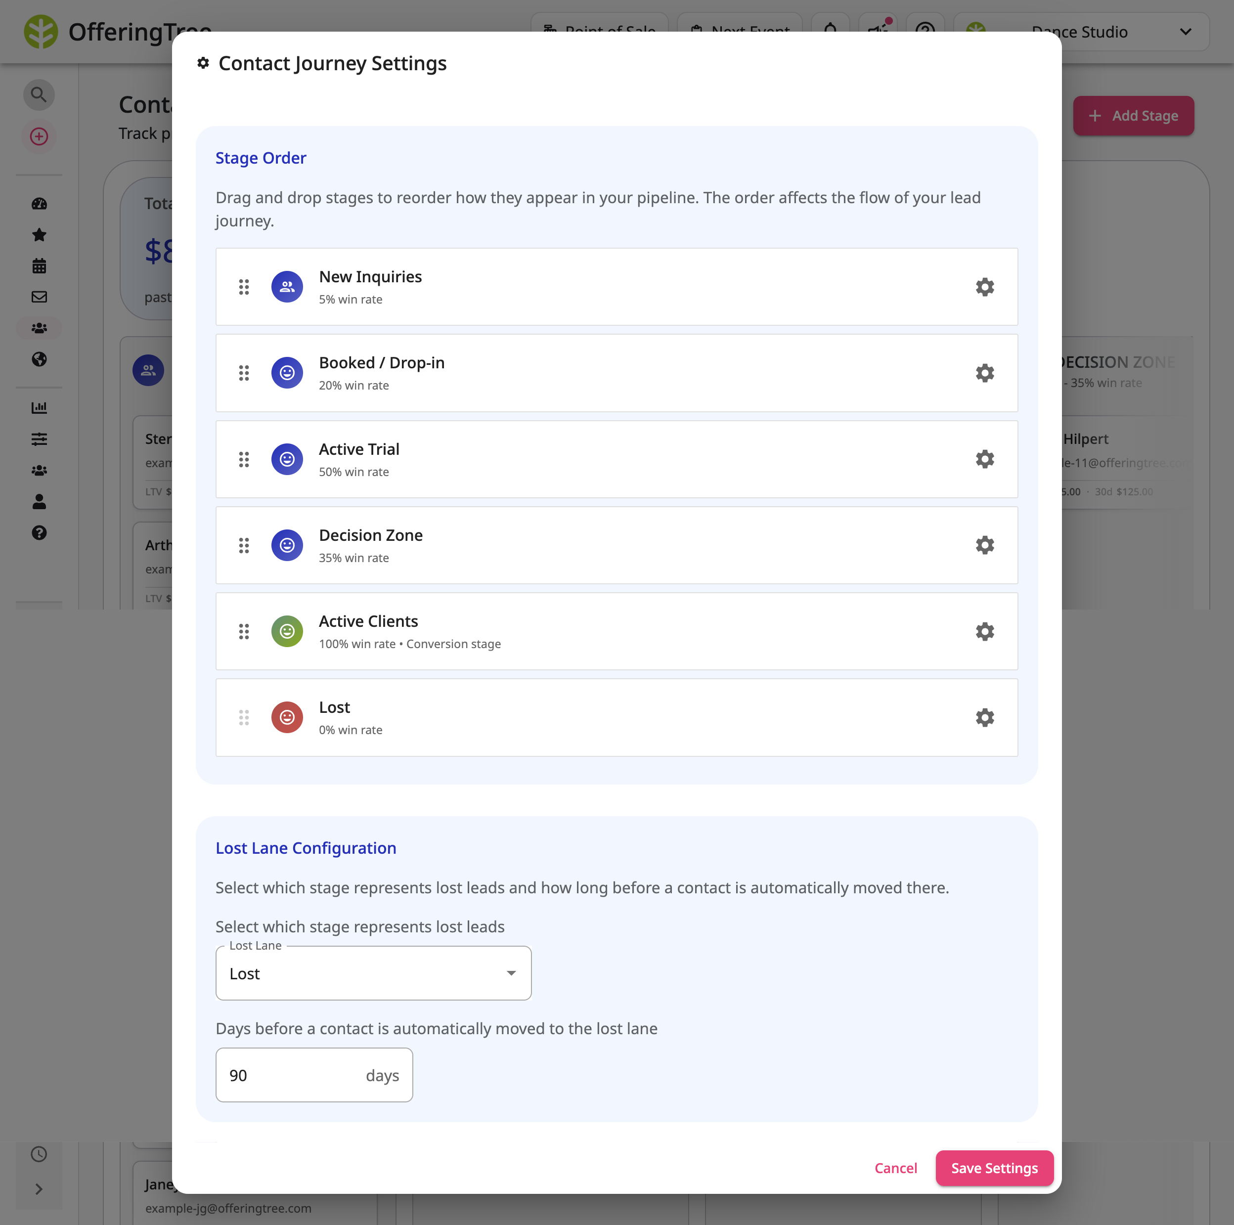Grab drag handle of Decision Zone row
This screenshot has width=1234, height=1225.
[244, 545]
